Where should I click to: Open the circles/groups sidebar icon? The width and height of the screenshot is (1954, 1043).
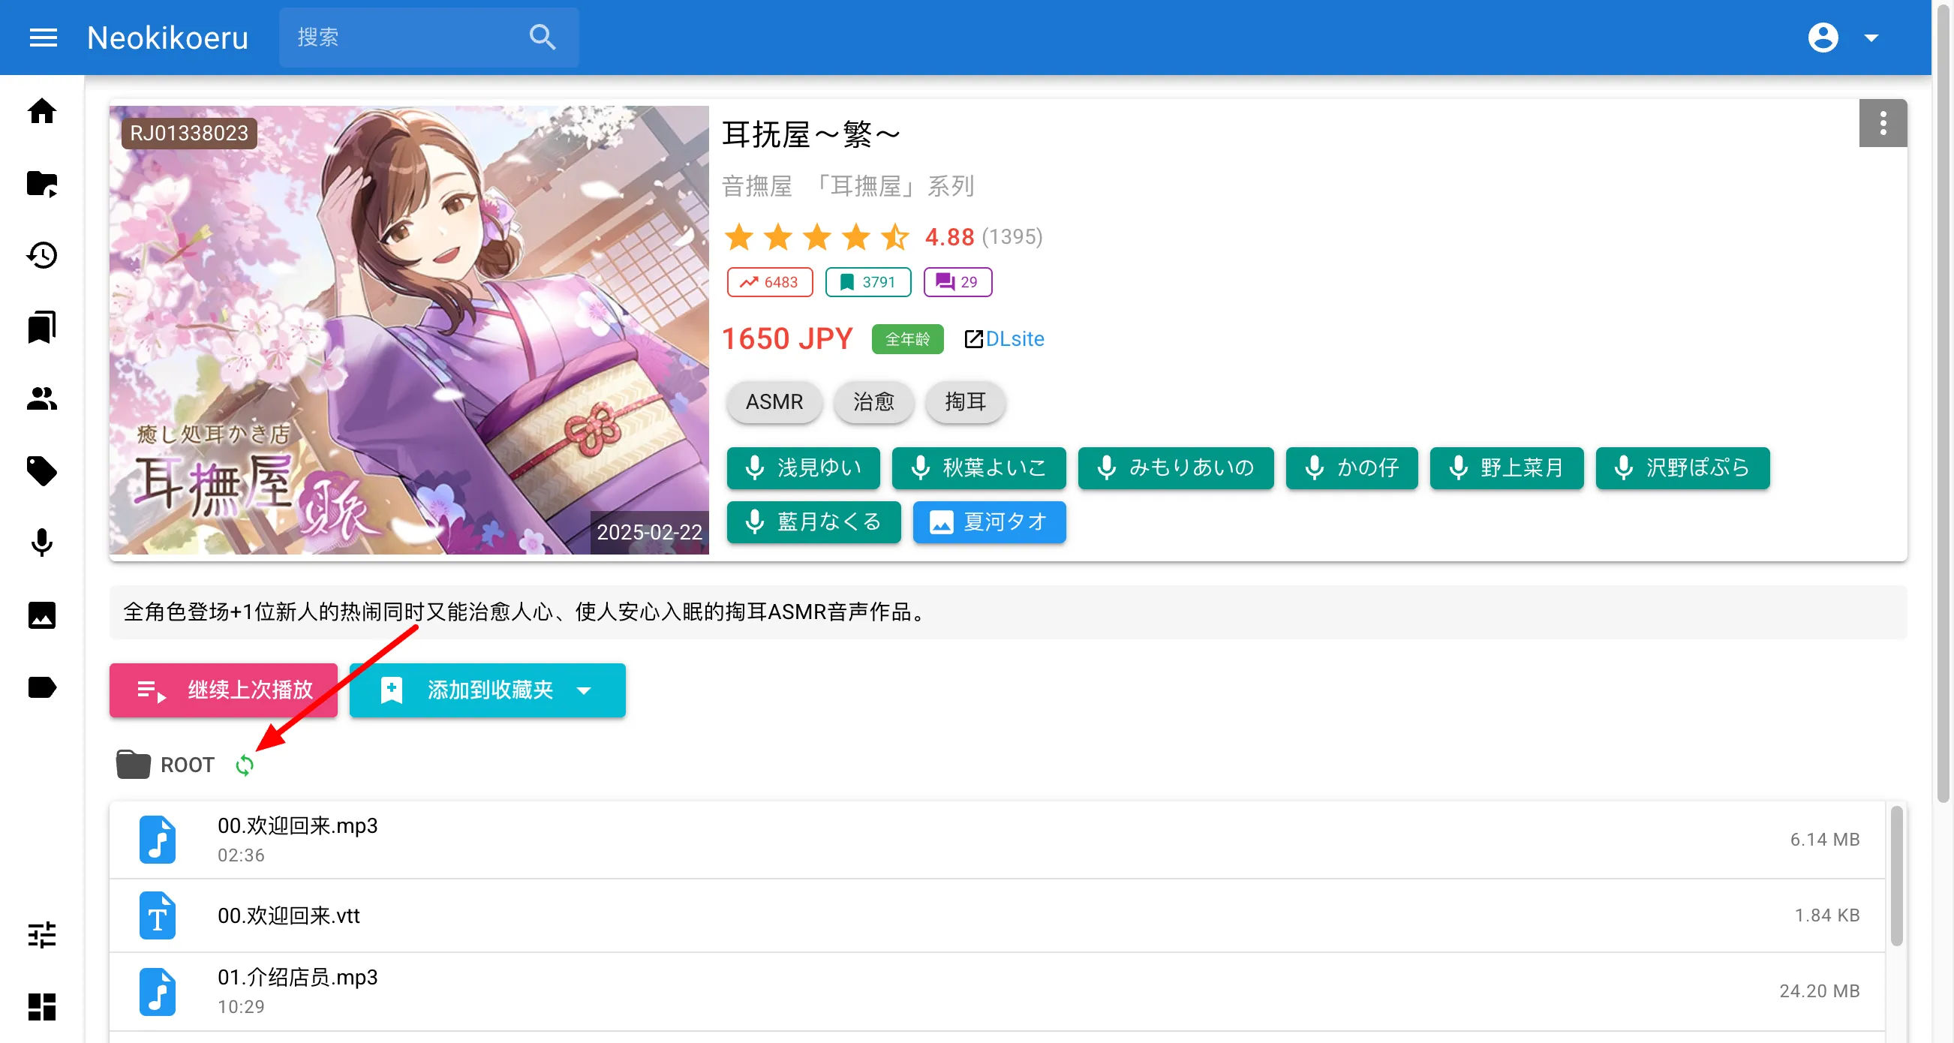pos(42,399)
